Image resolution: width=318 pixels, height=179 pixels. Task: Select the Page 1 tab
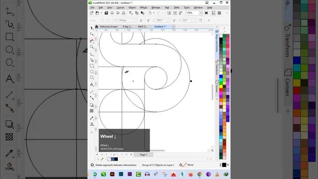(144, 155)
